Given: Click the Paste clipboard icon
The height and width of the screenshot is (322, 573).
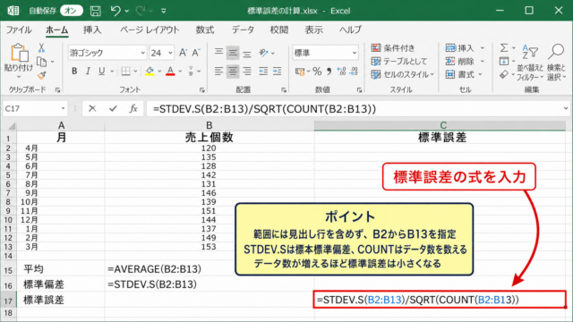Looking at the screenshot, I should click(x=19, y=54).
